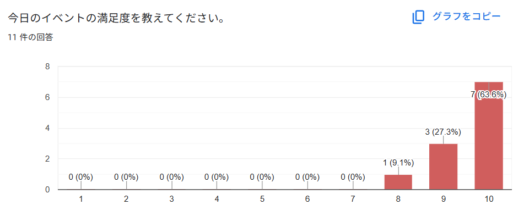Click y-axis value 8
Viewport: 513px width, 221px height.
(x=47, y=67)
